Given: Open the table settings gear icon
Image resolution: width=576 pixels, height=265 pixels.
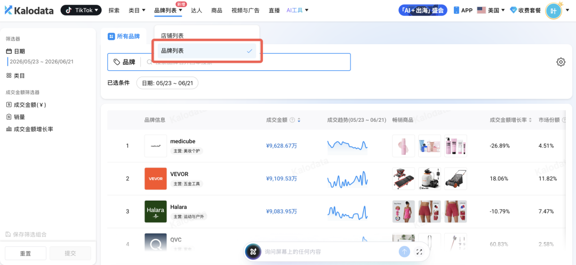Looking at the screenshot, I should [561, 62].
